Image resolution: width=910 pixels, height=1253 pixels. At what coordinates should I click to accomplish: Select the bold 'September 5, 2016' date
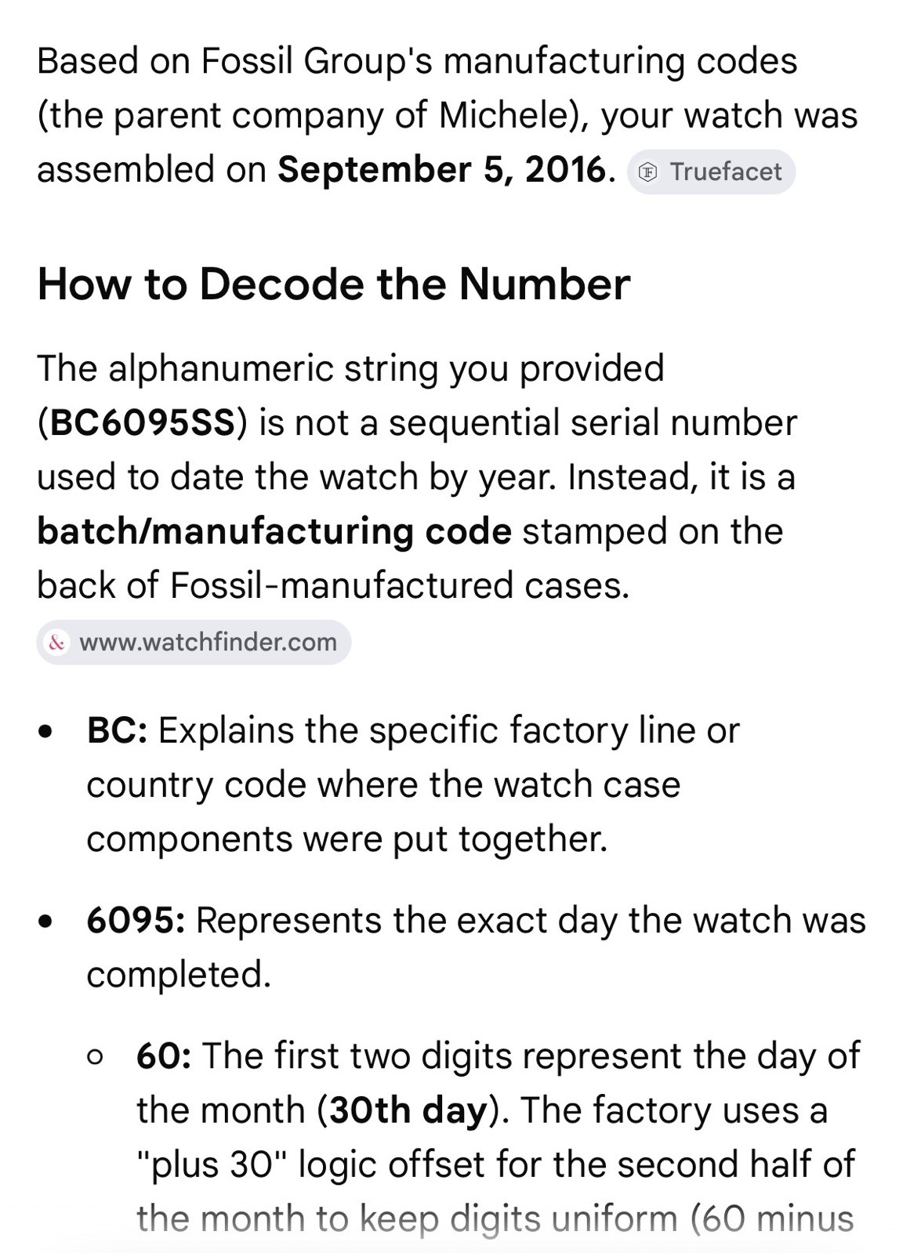(442, 169)
